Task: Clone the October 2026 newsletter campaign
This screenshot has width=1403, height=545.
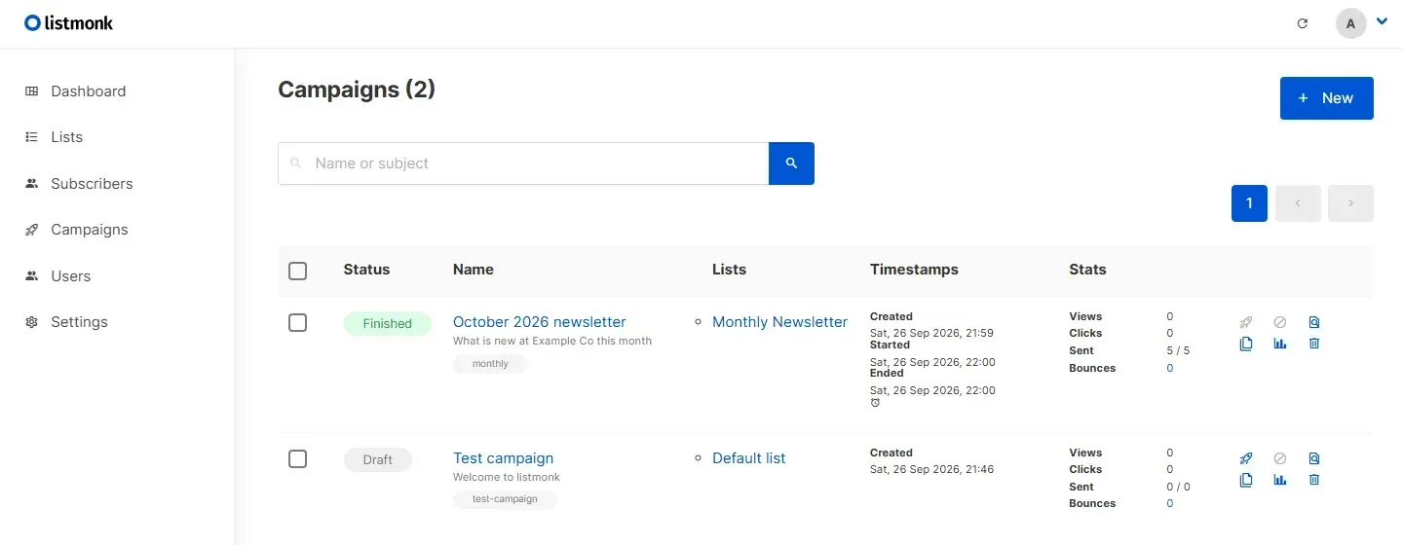Action: pos(1246,344)
